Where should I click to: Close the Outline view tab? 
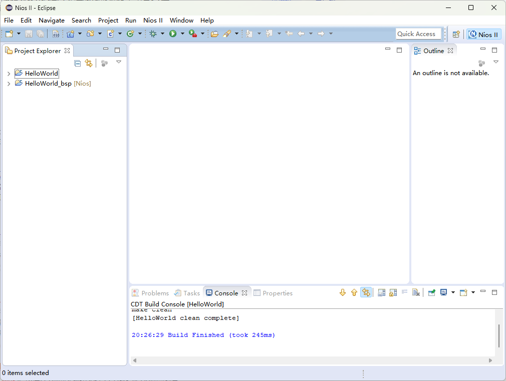coord(450,51)
